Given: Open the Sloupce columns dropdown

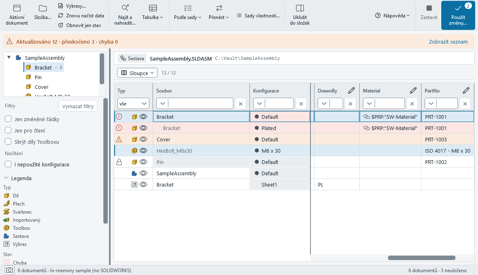Looking at the screenshot, I should [x=137, y=73].
